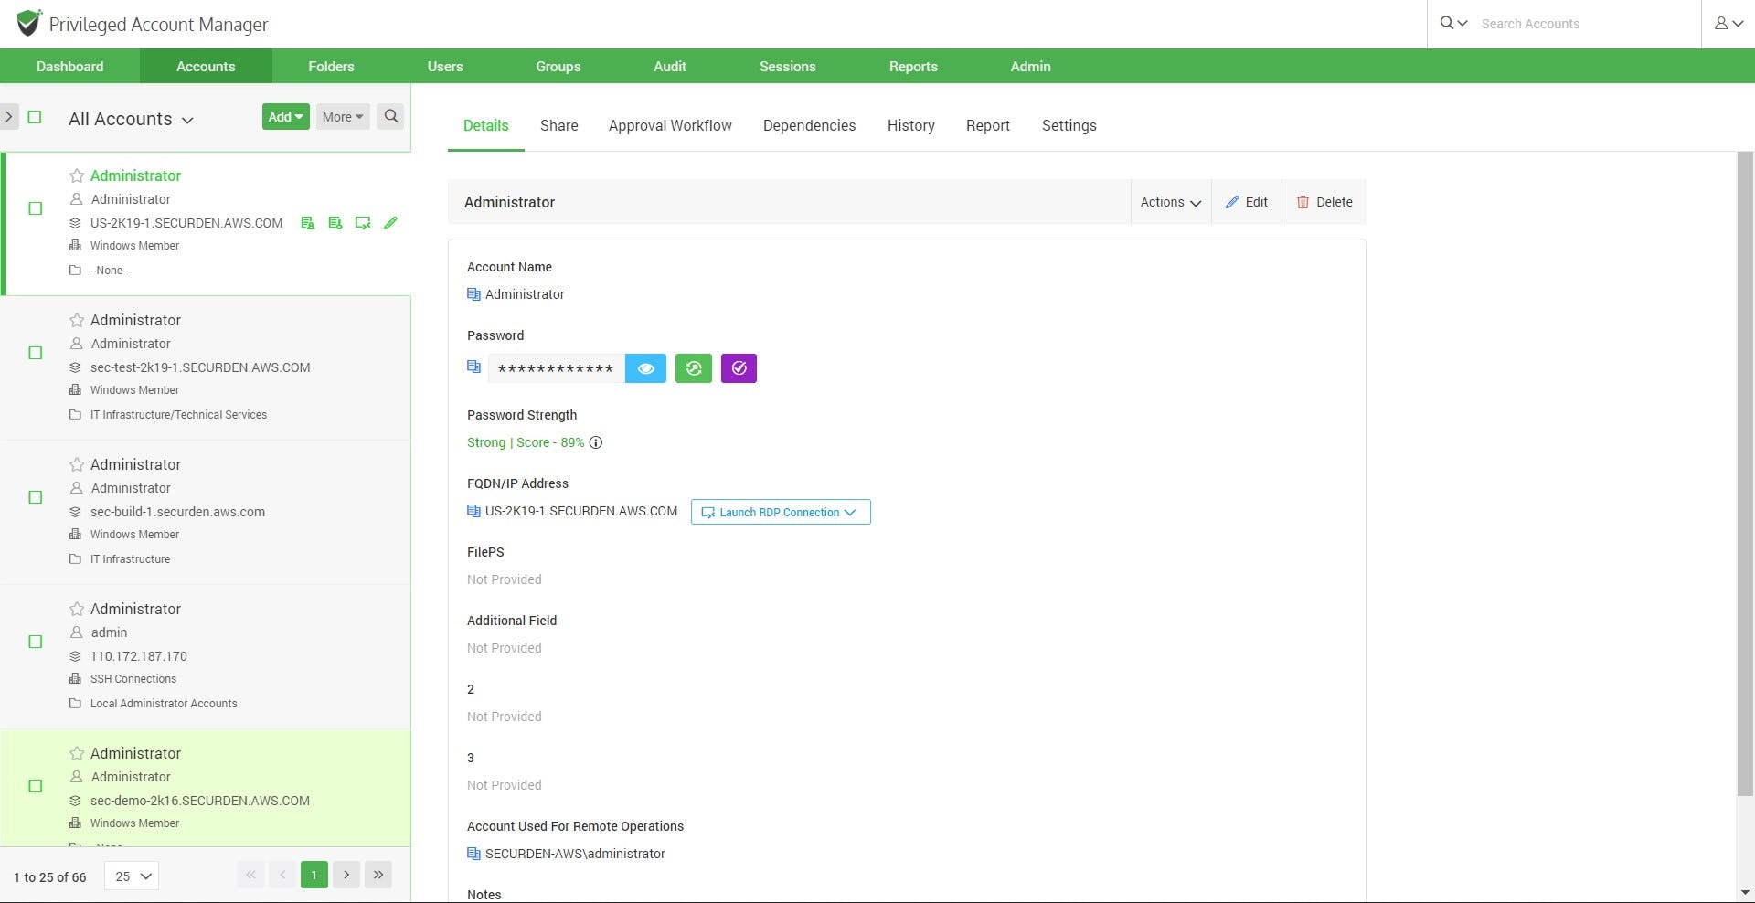Click the pencil icon on Edit button
The width and height of the screenshot is (1755, 903).
pyautogui.click(x=1232, y=202)
